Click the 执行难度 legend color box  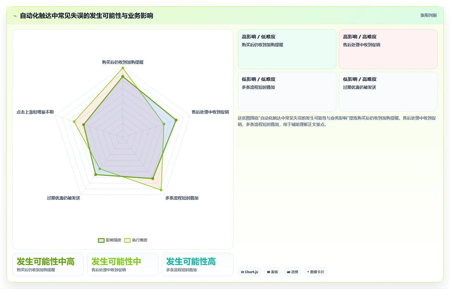pyautogui.click(x=127, y=240)
